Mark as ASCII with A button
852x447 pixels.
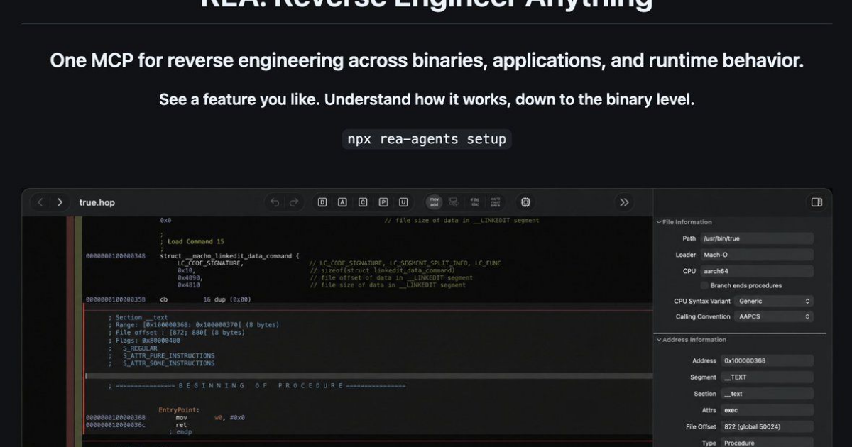point(342,202)
